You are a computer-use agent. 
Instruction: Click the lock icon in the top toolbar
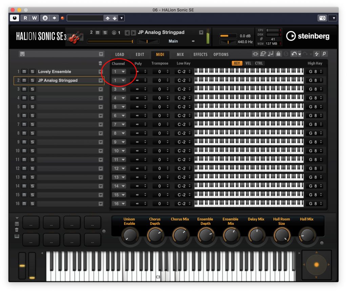(279, 54)
